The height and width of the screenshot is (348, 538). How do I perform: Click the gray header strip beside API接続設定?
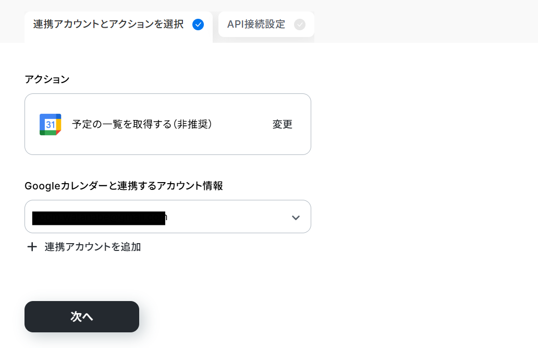425,21
